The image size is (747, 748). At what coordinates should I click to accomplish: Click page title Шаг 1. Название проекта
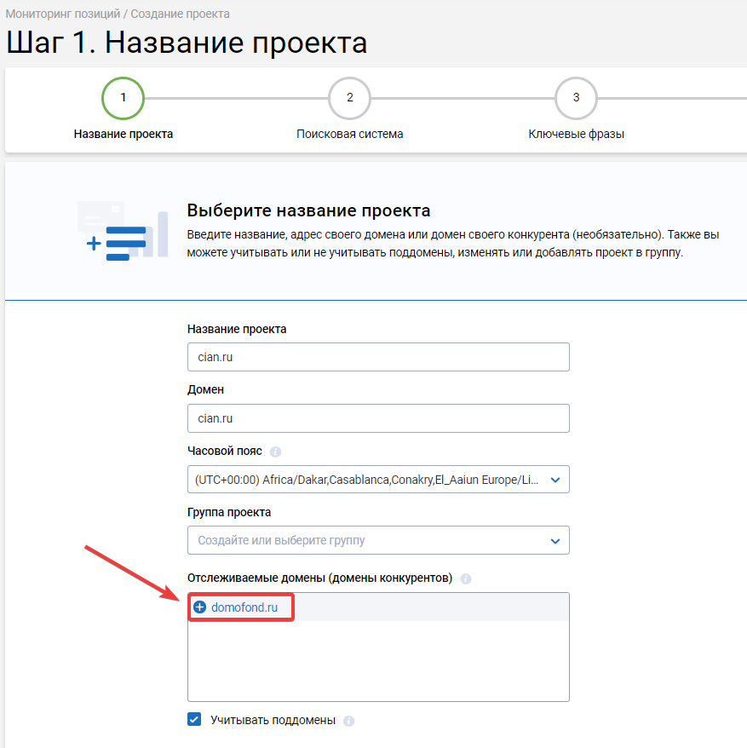point(187,43)
